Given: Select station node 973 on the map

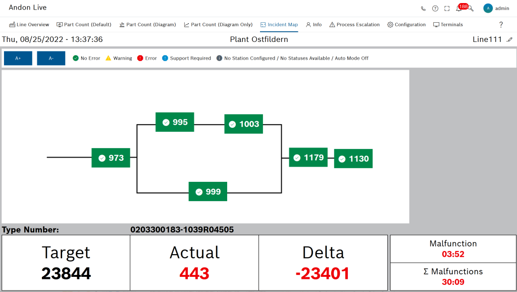Looking at the screenshot, I should click(110, 158).
